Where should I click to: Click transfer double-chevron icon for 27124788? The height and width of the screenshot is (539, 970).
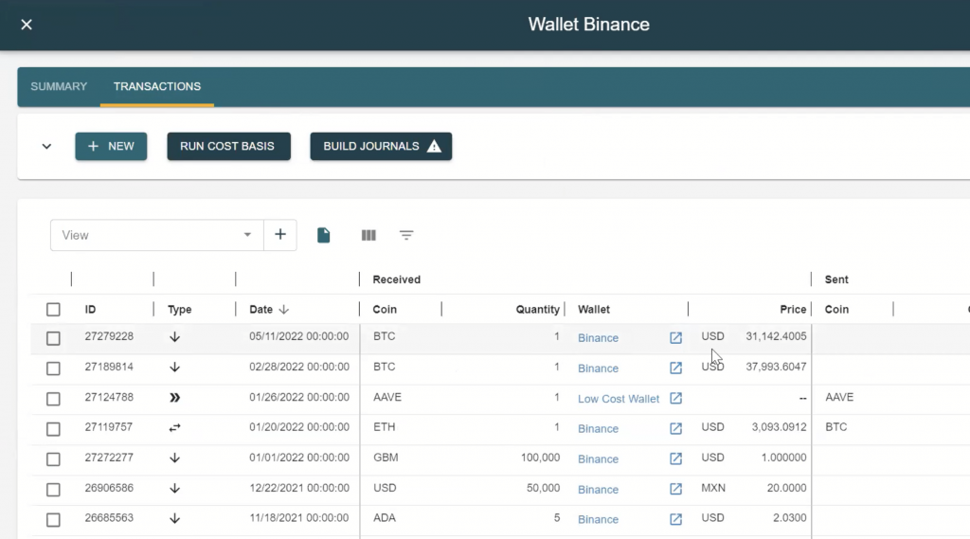[x=175, y=397]
